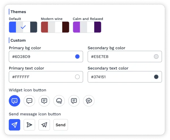Choose the three-dot speech bubble widget icon

click(29, 101)
